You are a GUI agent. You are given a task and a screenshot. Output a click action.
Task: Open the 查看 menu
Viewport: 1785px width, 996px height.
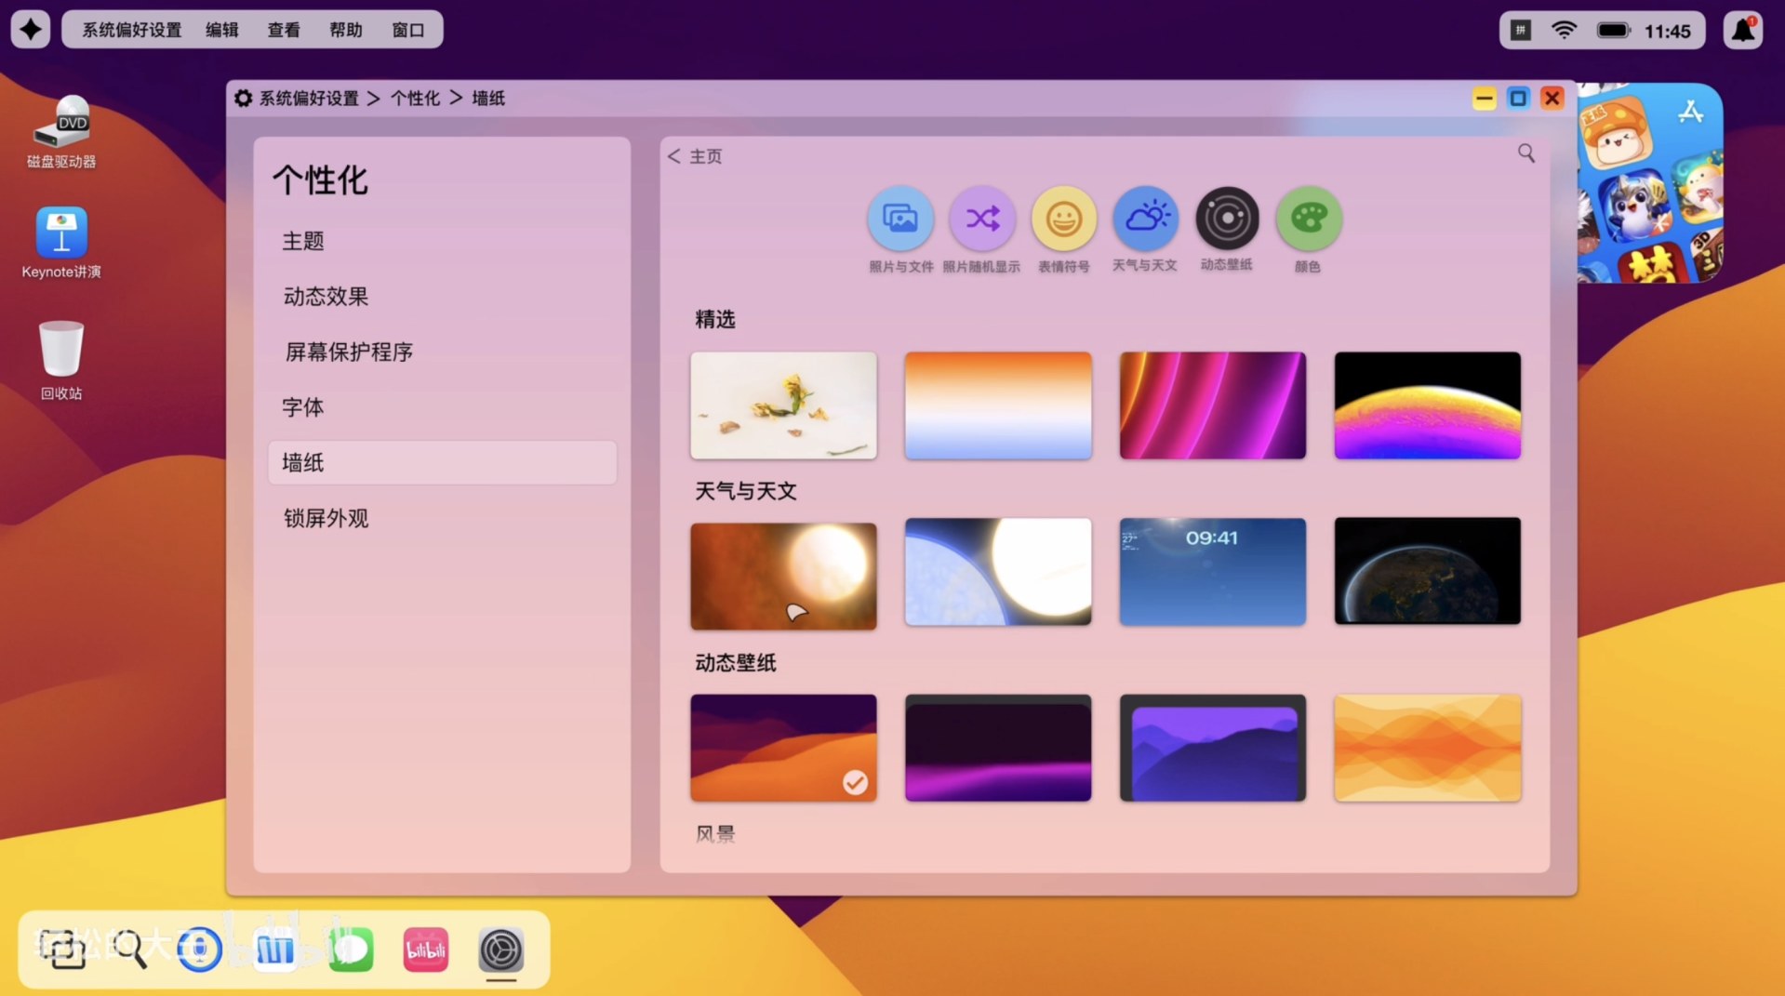coord(284,30)
